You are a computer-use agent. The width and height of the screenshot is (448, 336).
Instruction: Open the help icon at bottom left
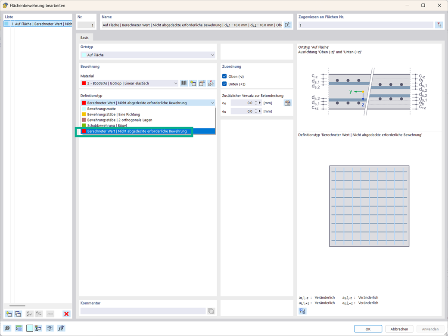click(x=7, y=328)
